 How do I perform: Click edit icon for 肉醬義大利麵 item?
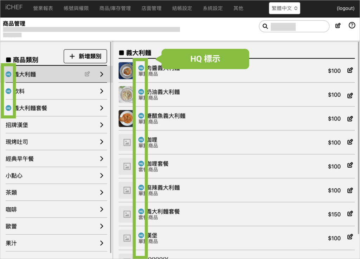click(350, 71)
